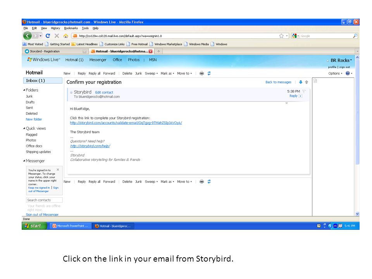Click the sign out link

tap(344, 67)
